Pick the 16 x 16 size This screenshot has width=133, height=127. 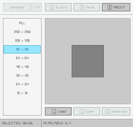coord(22,93)
